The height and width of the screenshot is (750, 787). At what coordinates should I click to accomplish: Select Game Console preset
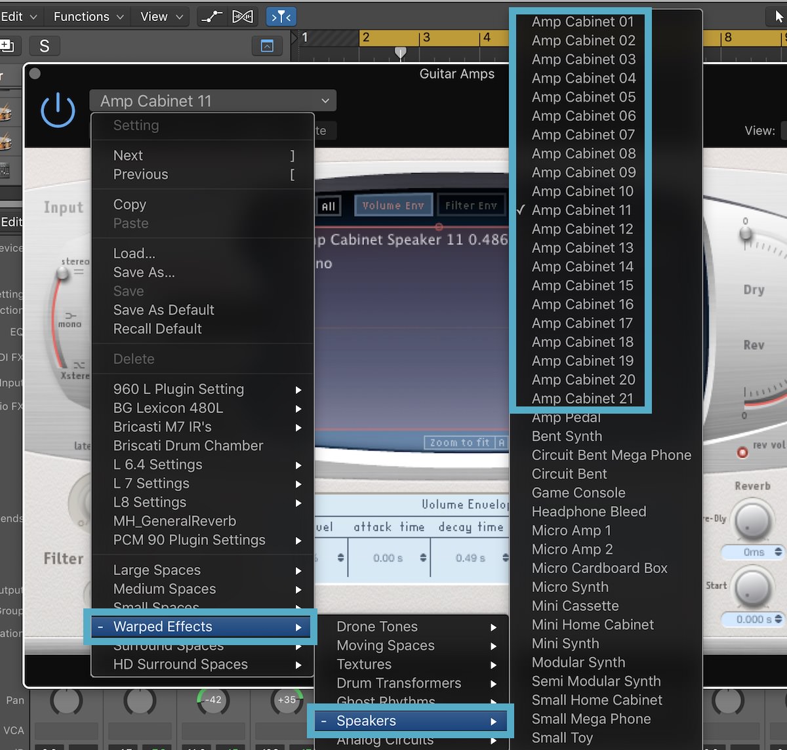(x=607, y=493)
